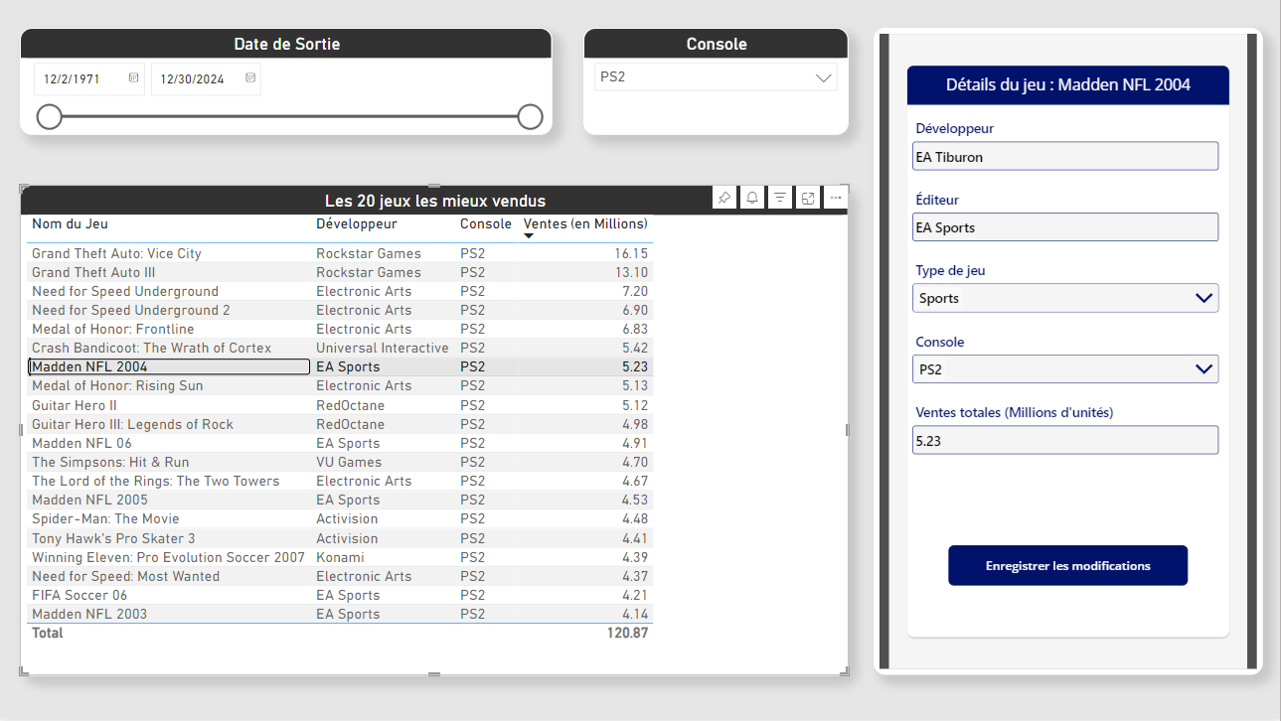Select Madden NFL 2005 row

[x=339, y=500]
